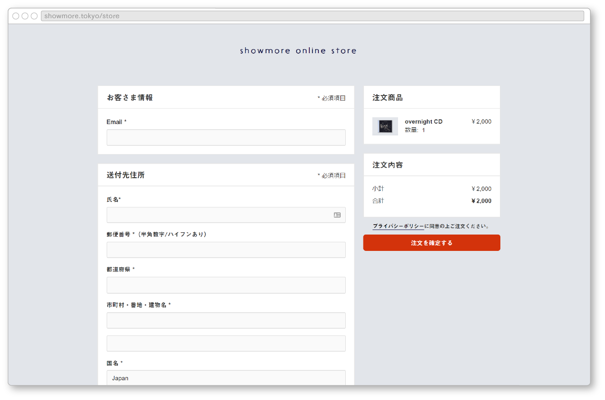The width and height of the screenshot is (605, 400).
Task: Select the 郵便番号 postal code field
Action: [x=226, y=250]
